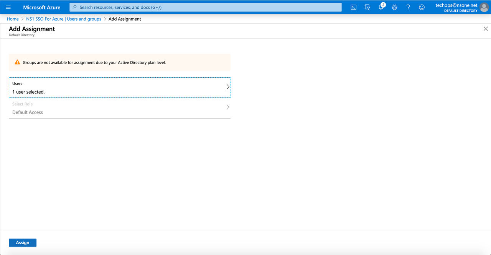Close the Add Assignment blade
Viewport: 491px width, 255px height.
(486, 29)
